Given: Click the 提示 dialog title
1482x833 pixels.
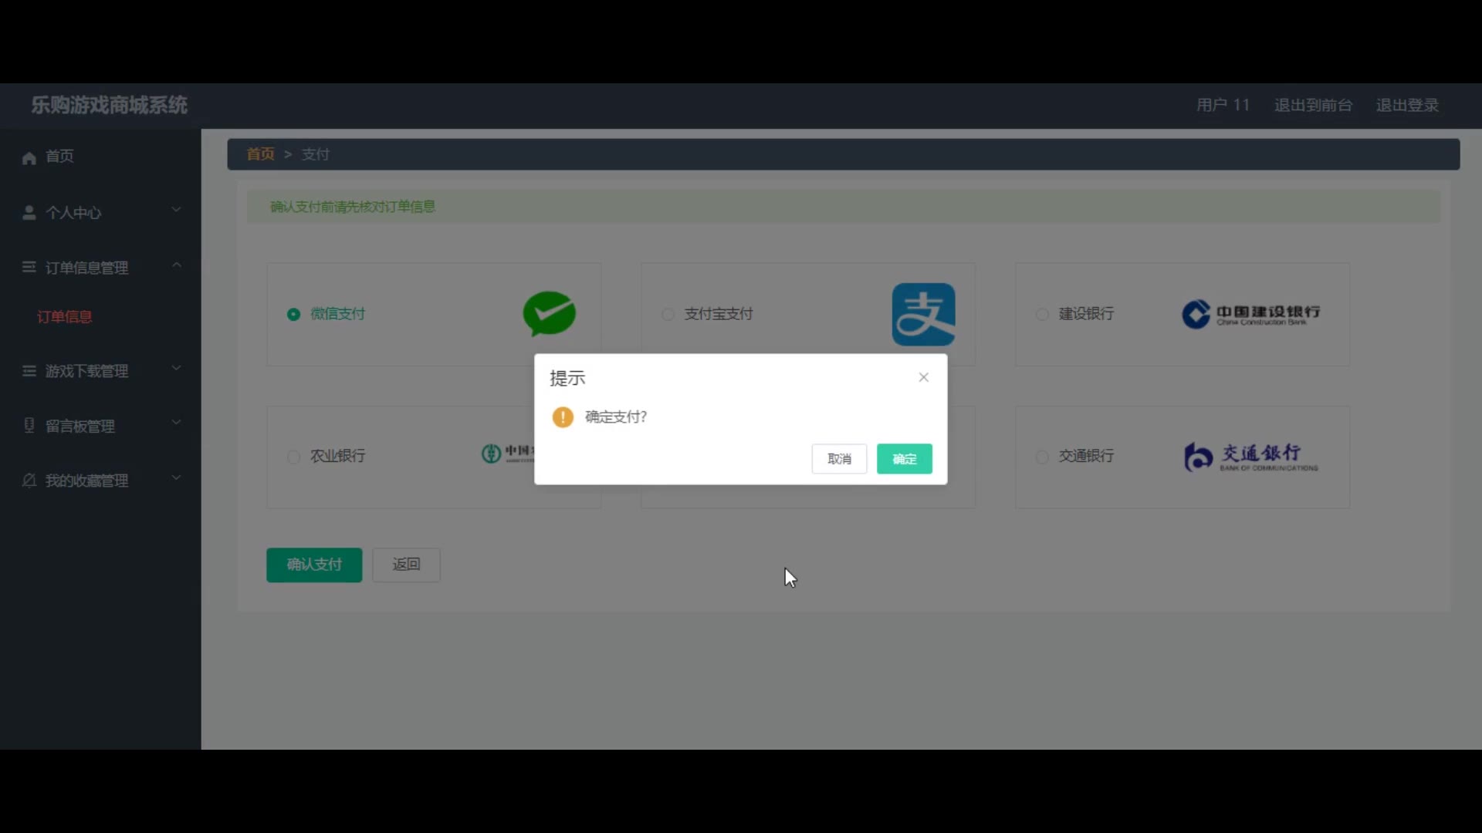Looking at the screenshot, I should (x=567, y=378).
